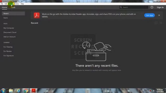166x93 pixels.
Task: Open the Windows Start menu
Action: pyautogui.click(x=3, y=91)
